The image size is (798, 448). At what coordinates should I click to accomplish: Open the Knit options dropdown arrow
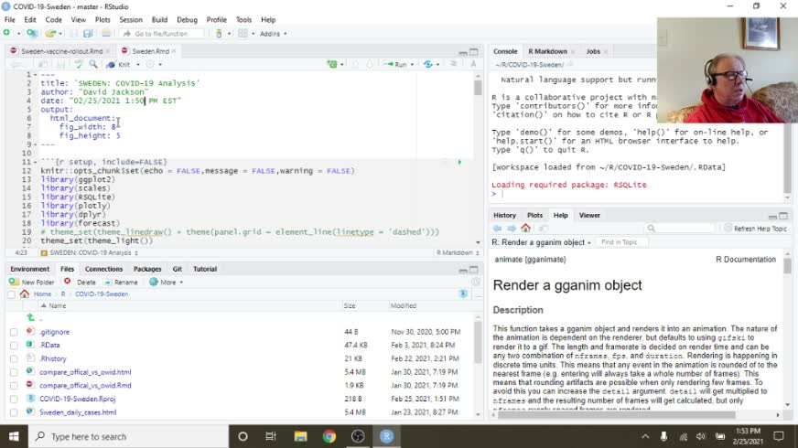pos(138,65)
